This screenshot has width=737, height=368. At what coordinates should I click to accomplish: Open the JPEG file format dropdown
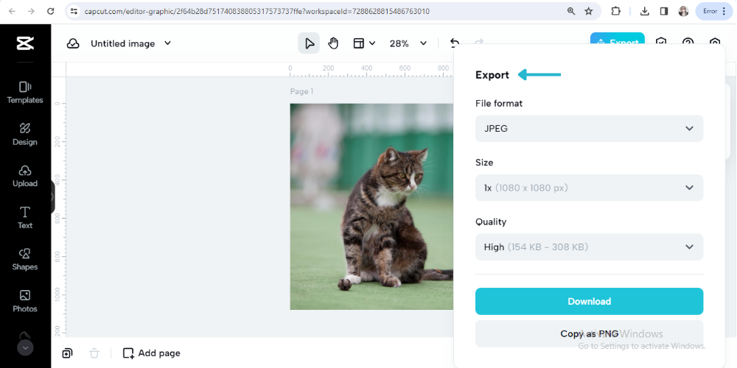[x=589, y=129]
